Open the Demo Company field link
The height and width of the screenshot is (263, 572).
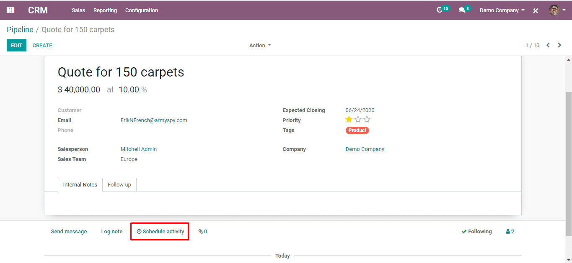(365, 149)
